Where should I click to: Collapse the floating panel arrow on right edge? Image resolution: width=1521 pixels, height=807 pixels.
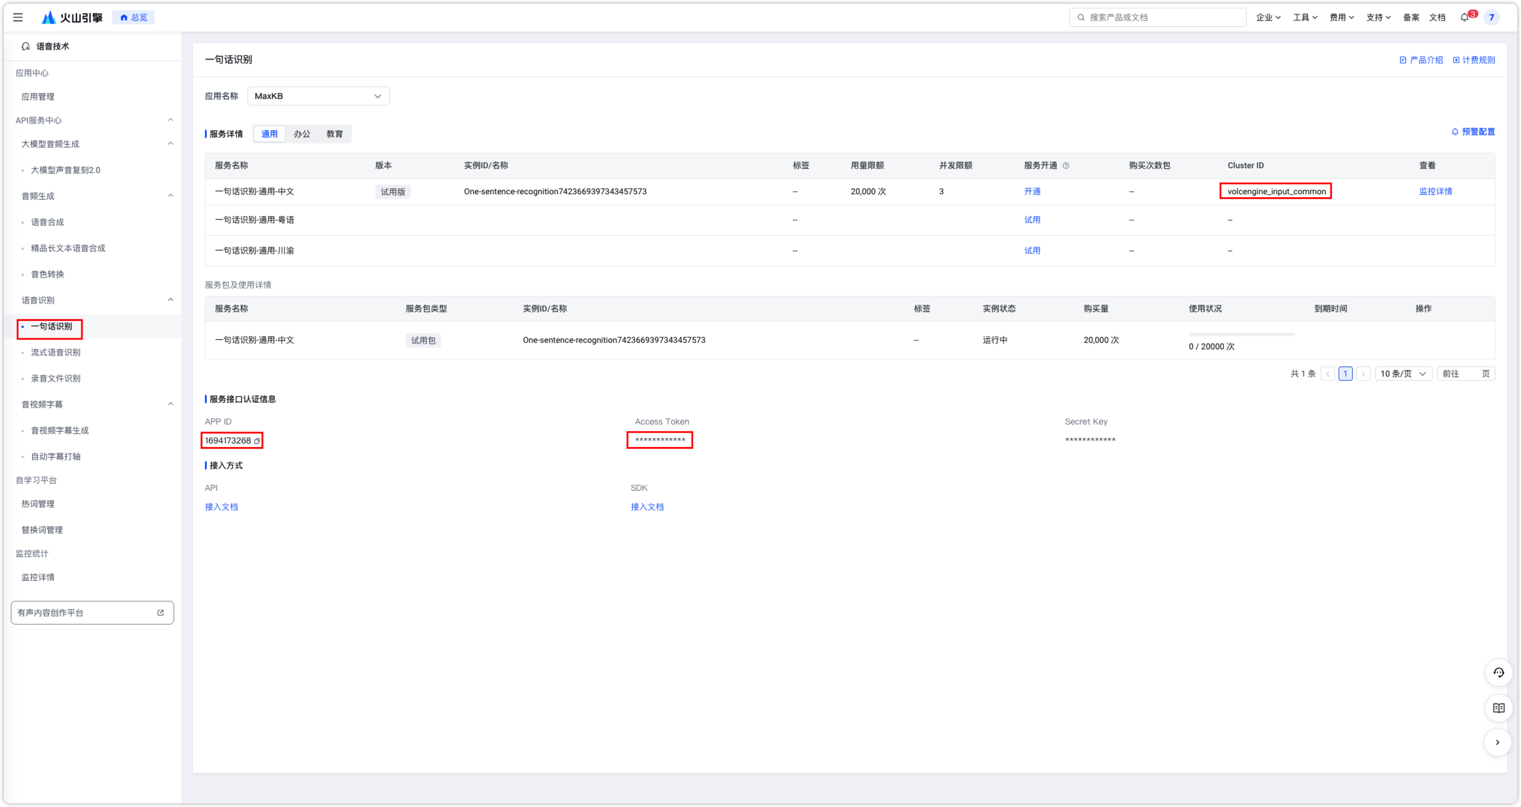pos(1499,742)
